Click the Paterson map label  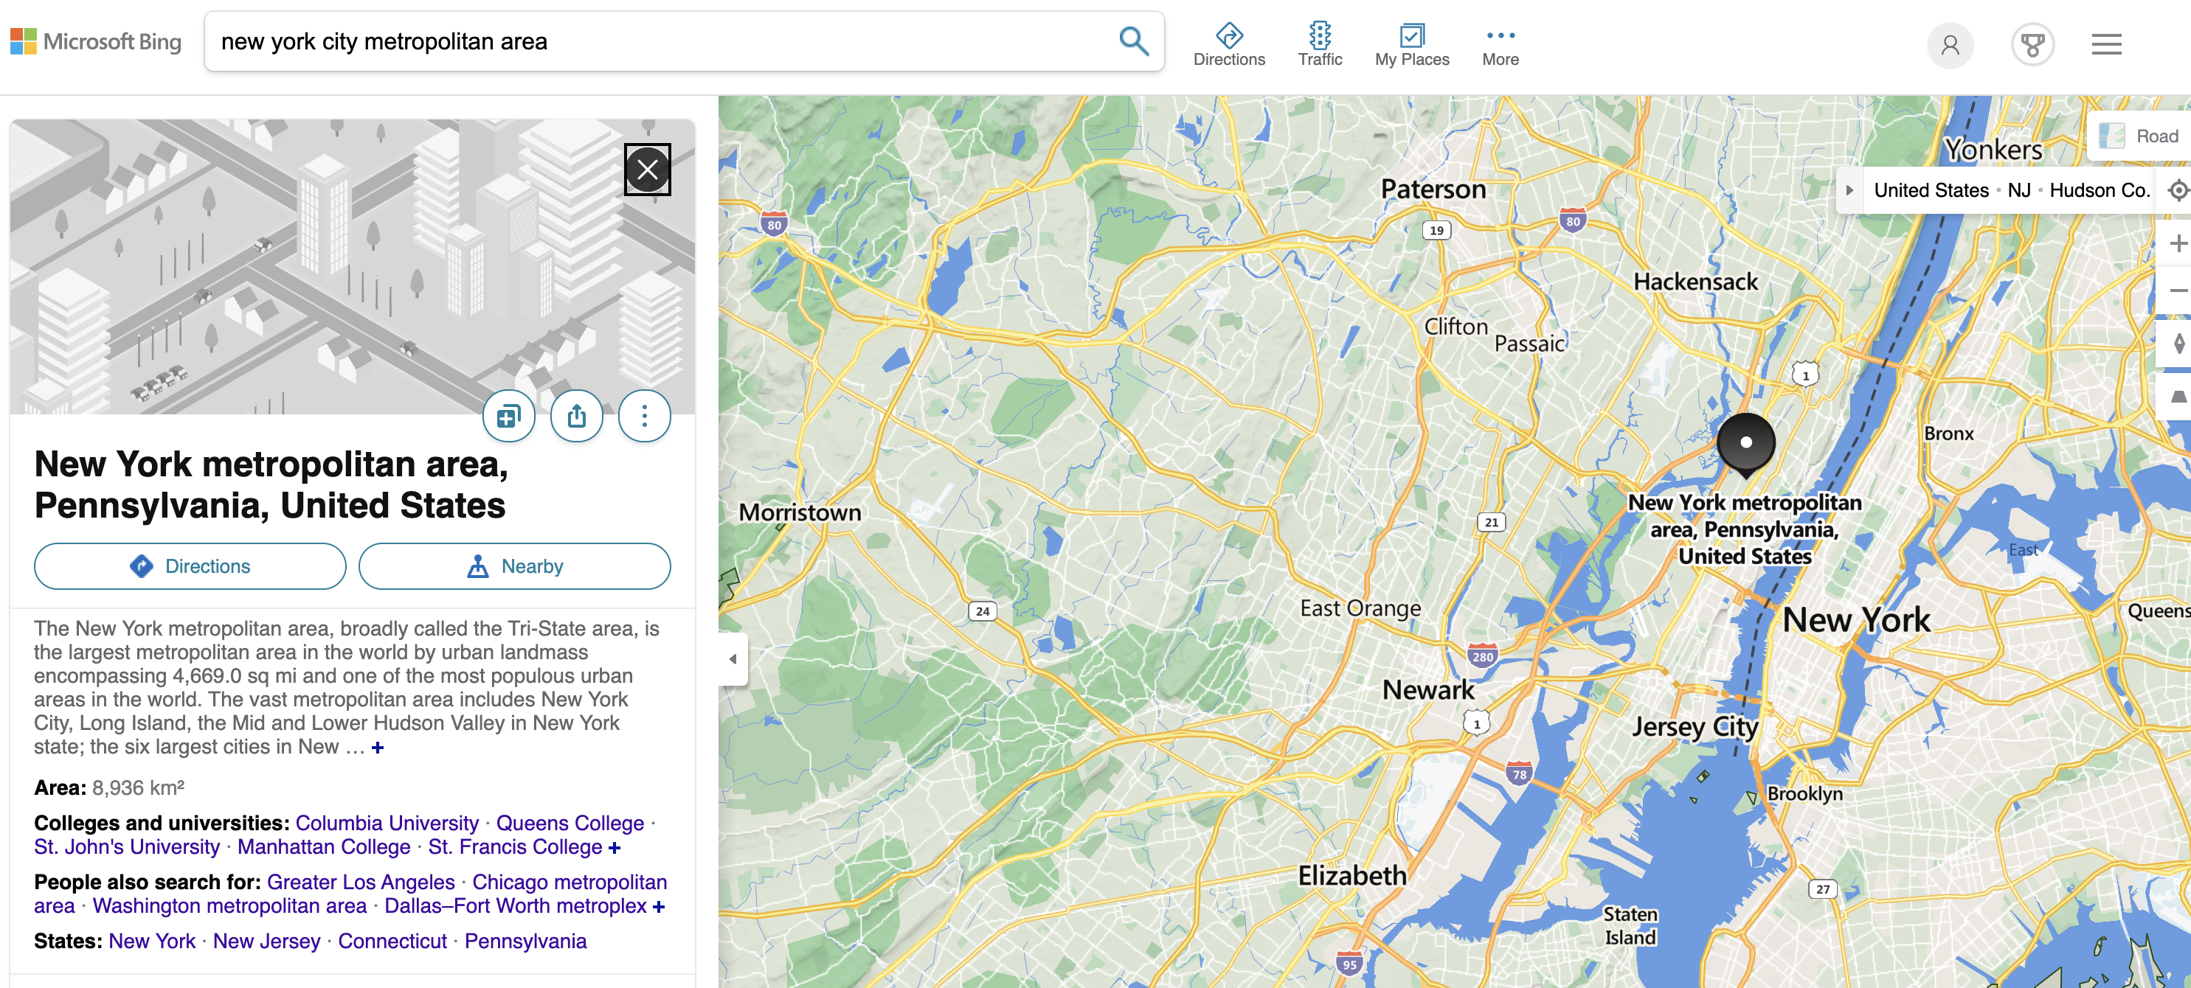[x=1433, y=189]
